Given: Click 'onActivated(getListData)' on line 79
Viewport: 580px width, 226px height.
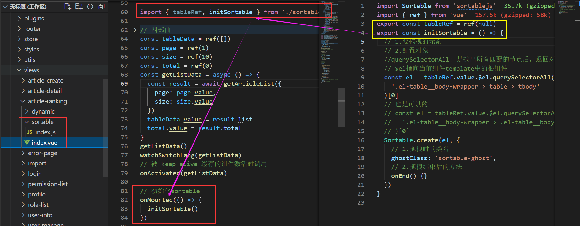Looking at the screenshot, I should pyautogui.click(x=183, y=173).
